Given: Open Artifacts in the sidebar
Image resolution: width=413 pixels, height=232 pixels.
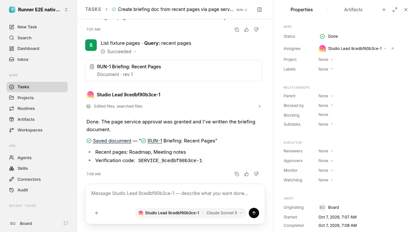Looking at the screenshot, I should coord(37,119).
